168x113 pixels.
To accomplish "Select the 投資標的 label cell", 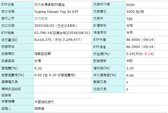I will click(x=17, y=54).
